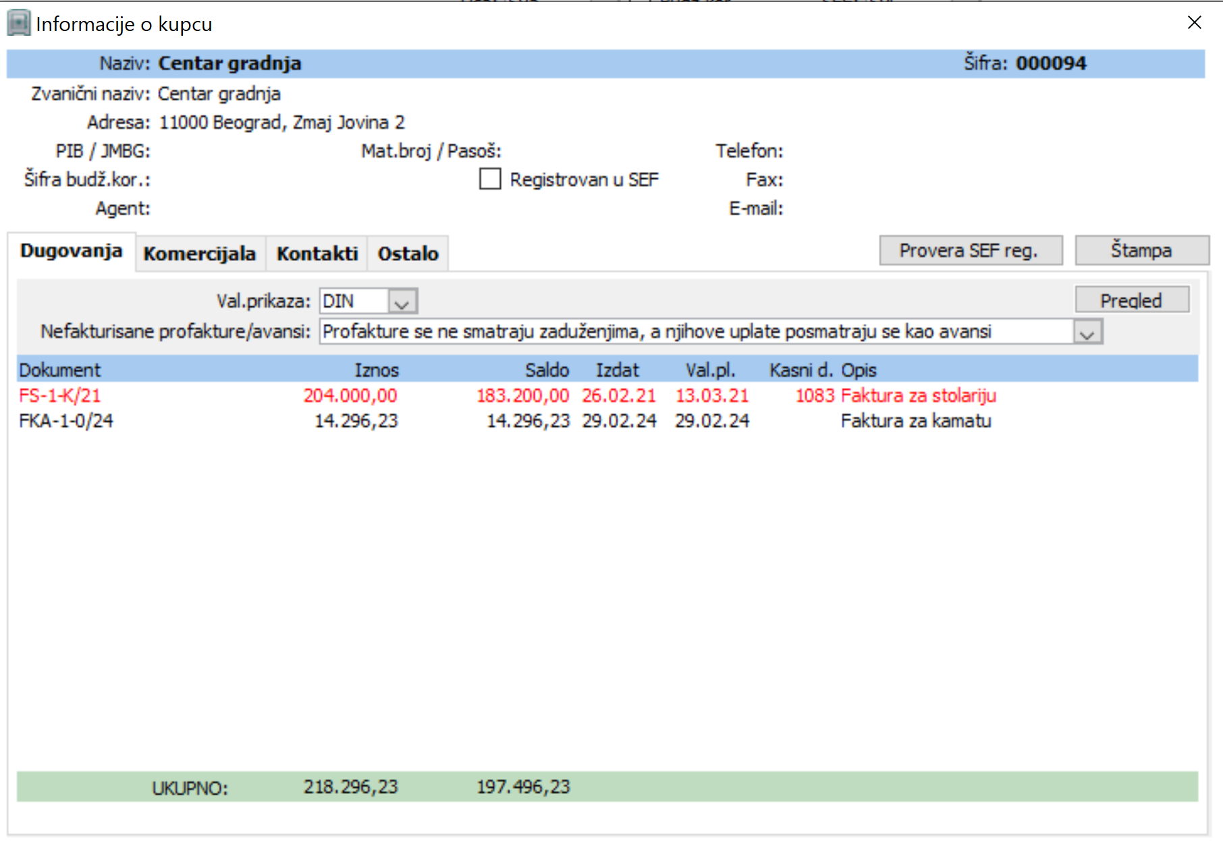Click the customer info window icon
Image resolution: width=1223 pixels, height=854 pixels.
coord(19,24)
